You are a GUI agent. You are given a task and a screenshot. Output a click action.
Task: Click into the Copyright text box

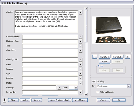pos(50,53)
